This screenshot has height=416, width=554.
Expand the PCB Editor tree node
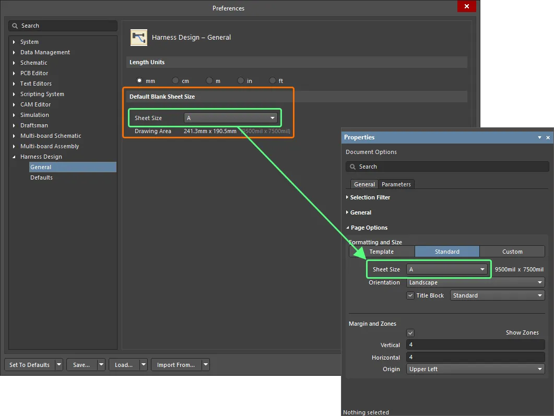(x=14, y=73)
